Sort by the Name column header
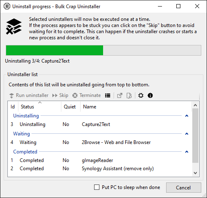This screenshot has width=207, height=198. click(x=136, y=107)
